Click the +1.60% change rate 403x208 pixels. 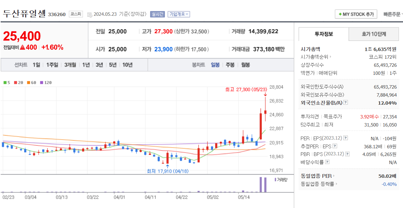(52, 47)
